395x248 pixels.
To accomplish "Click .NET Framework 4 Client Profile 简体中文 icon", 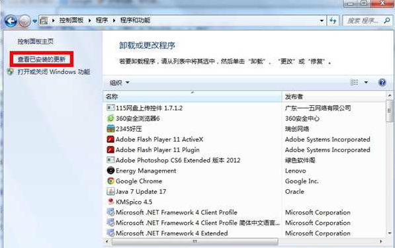I will pos(110,223).
